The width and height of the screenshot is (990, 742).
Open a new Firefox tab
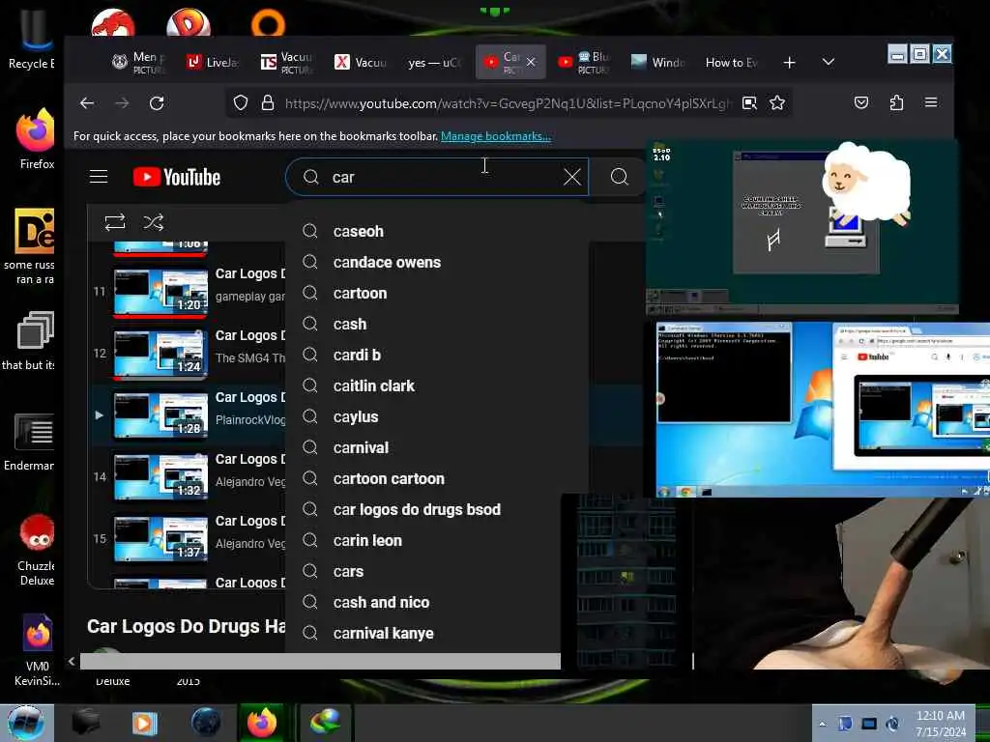(x=789, y=63)
